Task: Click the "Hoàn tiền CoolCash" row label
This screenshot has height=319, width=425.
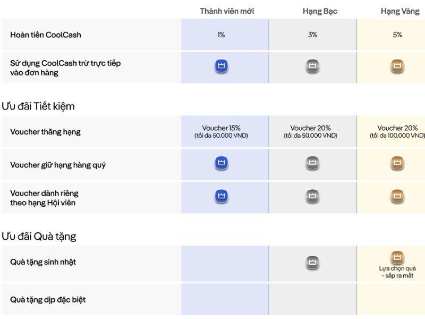Action: [46, 35]
